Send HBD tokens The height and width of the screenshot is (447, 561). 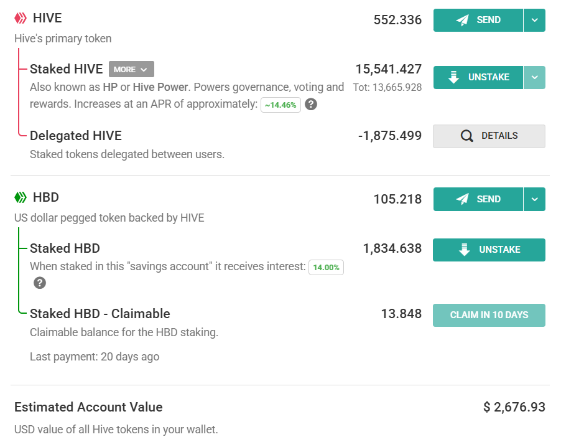(478, 199)
